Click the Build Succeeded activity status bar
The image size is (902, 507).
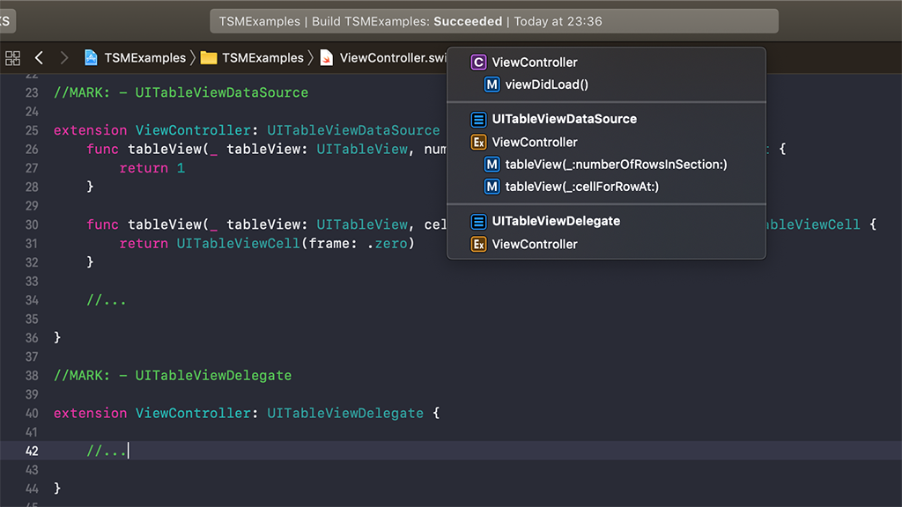pos(494,21)
